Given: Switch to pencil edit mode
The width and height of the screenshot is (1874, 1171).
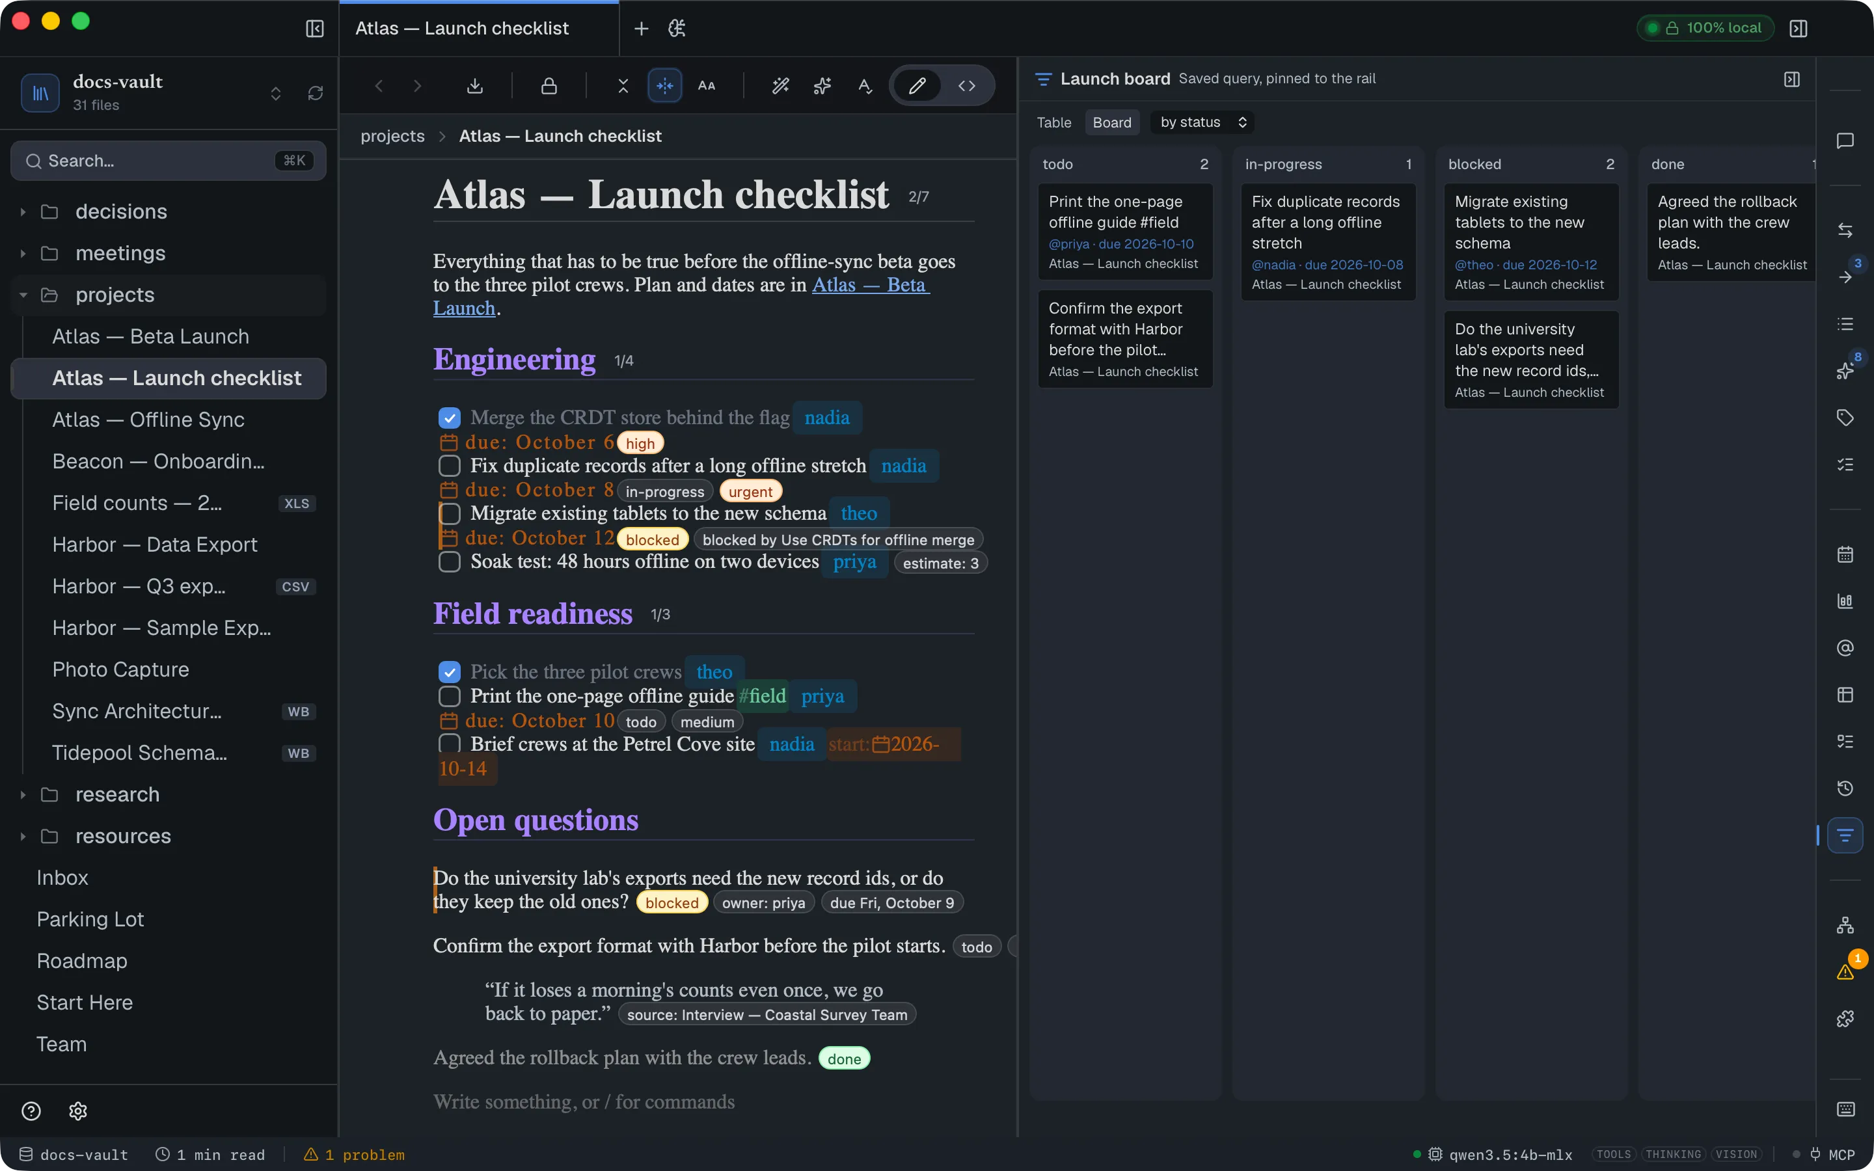Looking at the screenshot, I should (917, 86).
